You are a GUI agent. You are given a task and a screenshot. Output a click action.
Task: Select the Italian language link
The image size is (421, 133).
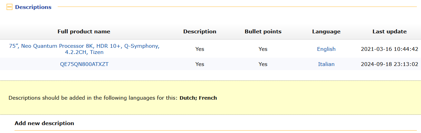coord(326,64)
